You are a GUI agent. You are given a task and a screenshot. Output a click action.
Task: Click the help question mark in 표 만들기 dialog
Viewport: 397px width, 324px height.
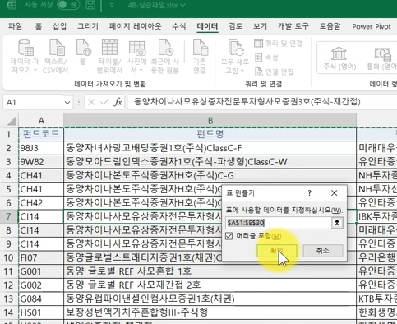point(310,193)
